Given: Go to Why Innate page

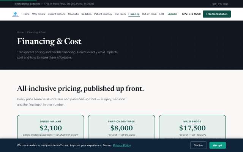Looking at the screenshot, I should (38, 14).
